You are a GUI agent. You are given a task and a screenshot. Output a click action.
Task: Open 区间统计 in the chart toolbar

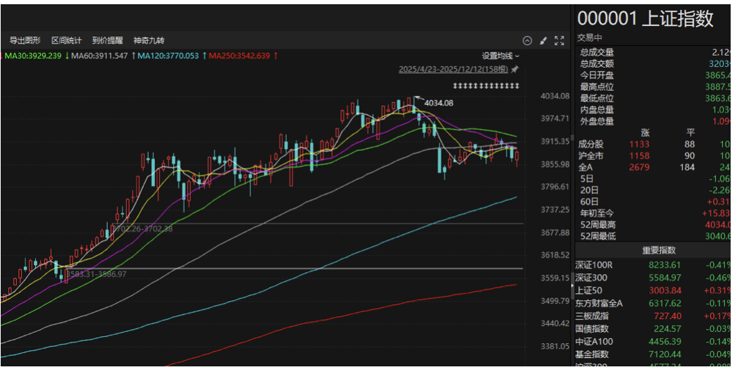click(x=66, y=41)
